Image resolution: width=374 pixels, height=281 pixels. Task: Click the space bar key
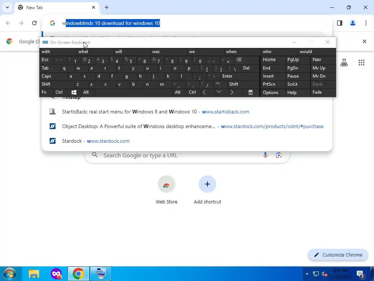134,92
